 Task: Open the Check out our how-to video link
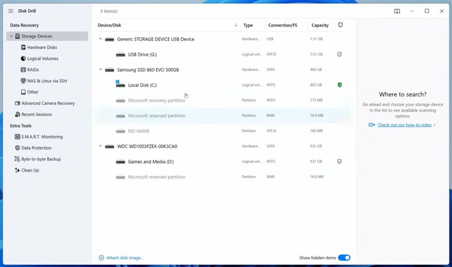[404, 125]
